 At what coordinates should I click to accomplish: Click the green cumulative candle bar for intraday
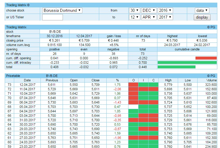pyautogui.click(x=187, y=63)
